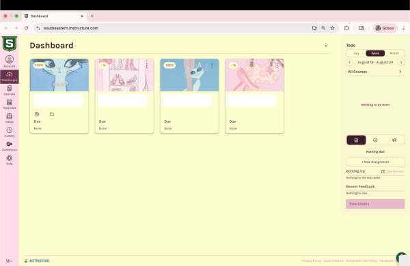Open assignments icon on the first course card

pyautogui.click(x=37, y=114)
